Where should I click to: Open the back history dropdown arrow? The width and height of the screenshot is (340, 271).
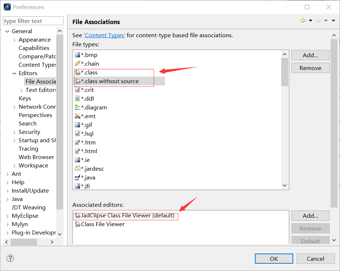coord(310,21)
